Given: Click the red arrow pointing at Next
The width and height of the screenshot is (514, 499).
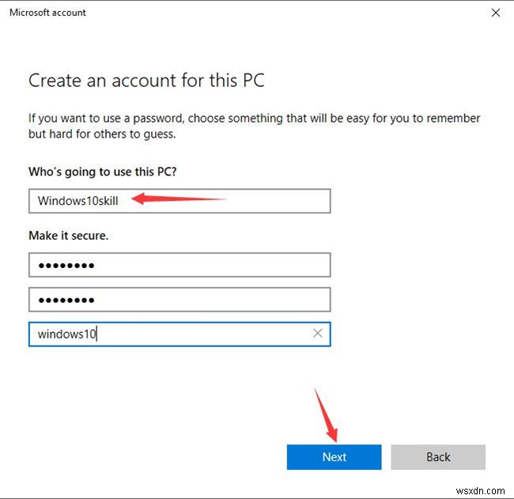Looking at the screenshot, I should coord(327,414).
